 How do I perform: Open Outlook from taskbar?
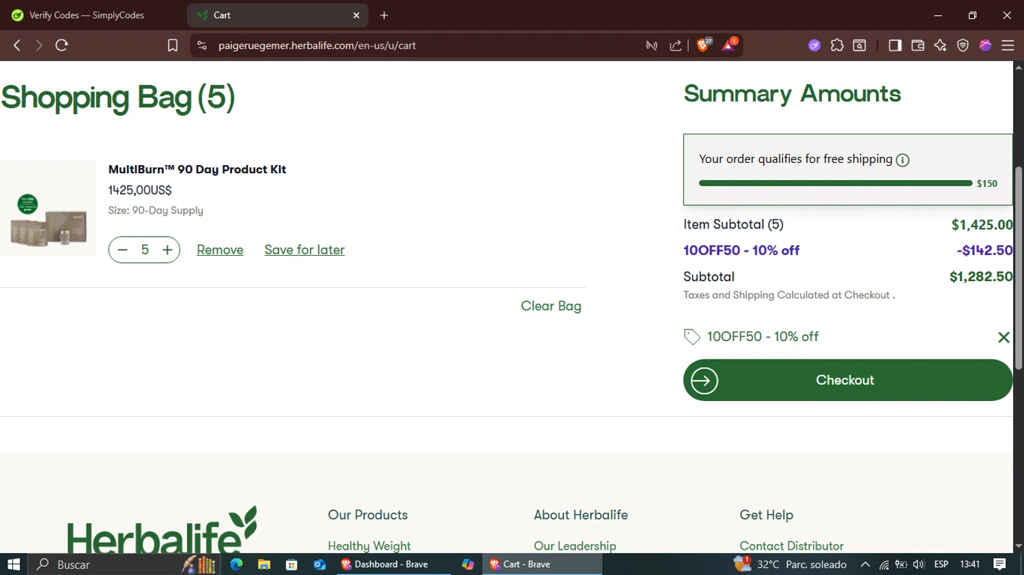319,564
